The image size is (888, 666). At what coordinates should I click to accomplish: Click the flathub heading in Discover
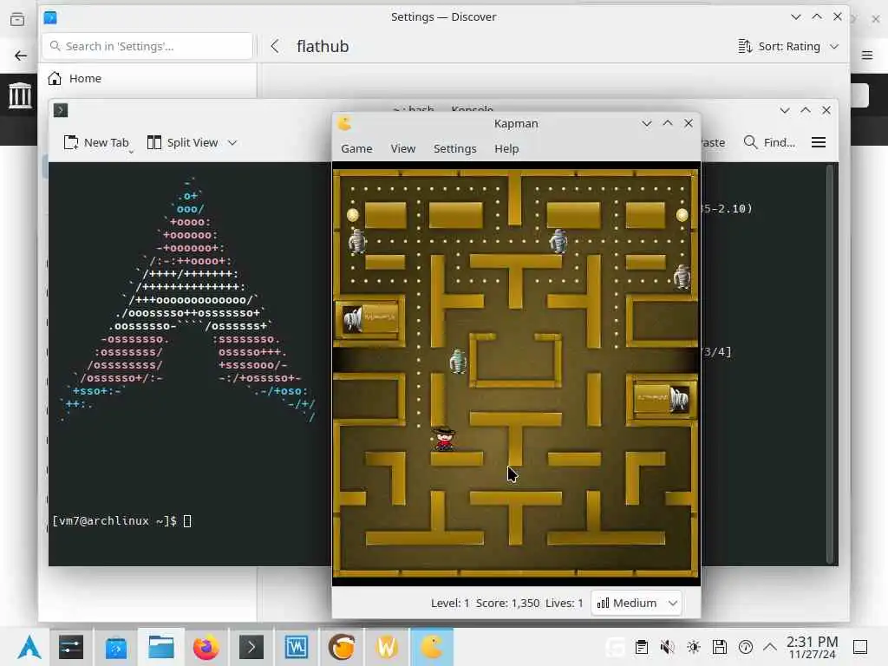pos(323,47)
